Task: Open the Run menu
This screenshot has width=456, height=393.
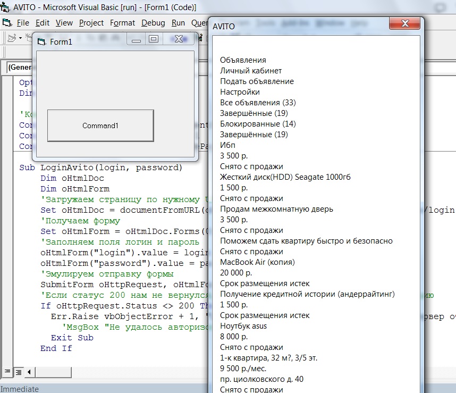Action: pos(178,23)
